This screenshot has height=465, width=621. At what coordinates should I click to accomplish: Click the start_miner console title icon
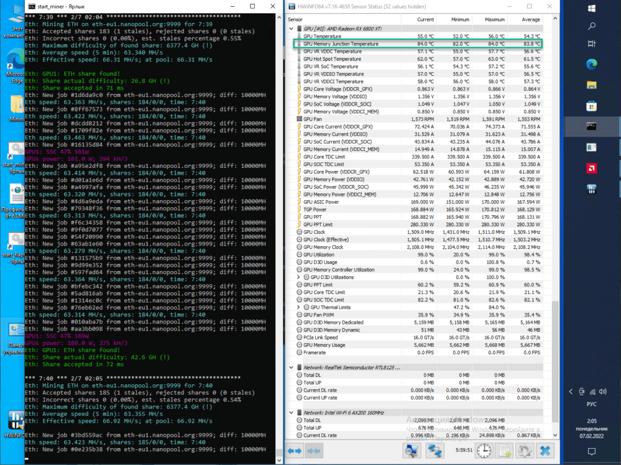click(32, 6)
